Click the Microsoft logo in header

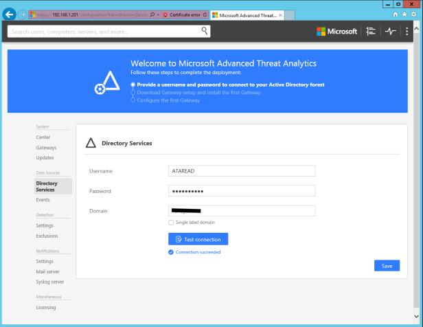coord(336,32)
